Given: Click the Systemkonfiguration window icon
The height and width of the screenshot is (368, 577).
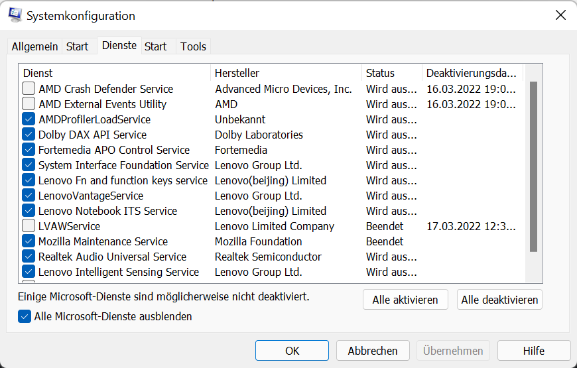Looking at the screenshot, I should tap(15, 15).
